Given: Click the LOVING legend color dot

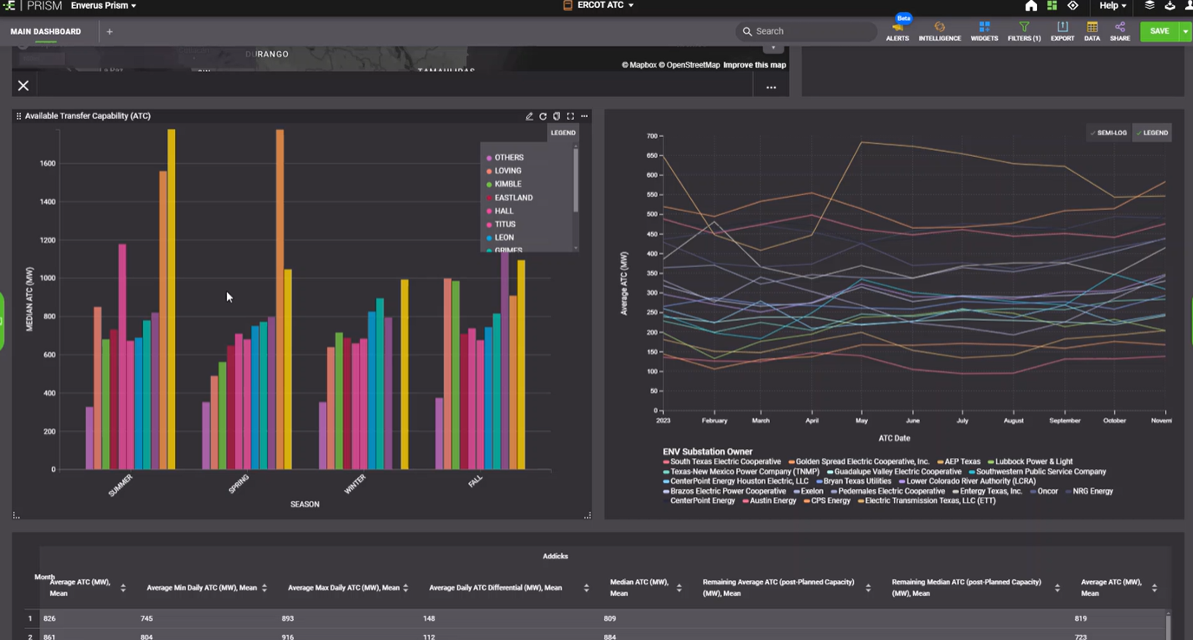Looking at the screenshot, I should 489,172.
